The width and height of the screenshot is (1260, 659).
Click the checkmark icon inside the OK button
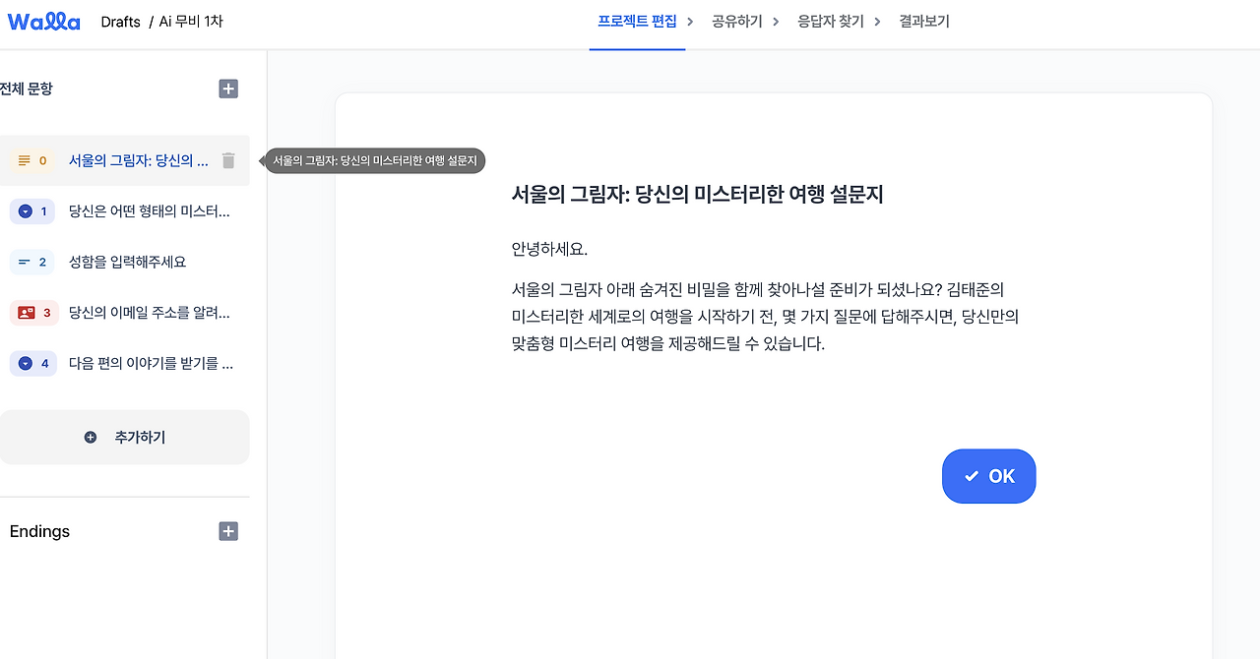[973, 476]
